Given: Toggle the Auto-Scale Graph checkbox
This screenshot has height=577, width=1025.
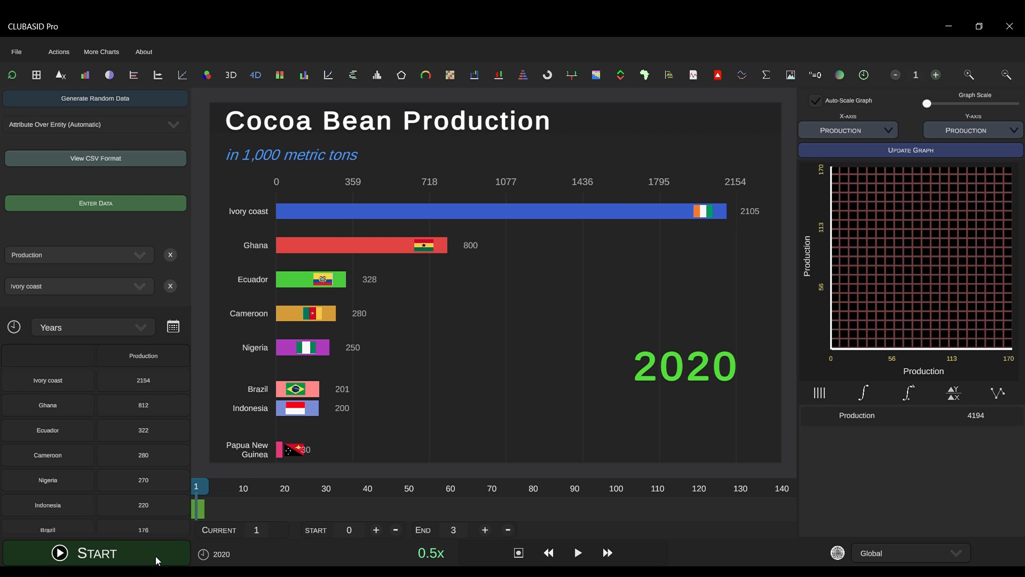Looking at the screenshot, I should [815, 101].
